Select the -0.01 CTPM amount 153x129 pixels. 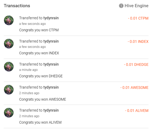coord(138,18)
